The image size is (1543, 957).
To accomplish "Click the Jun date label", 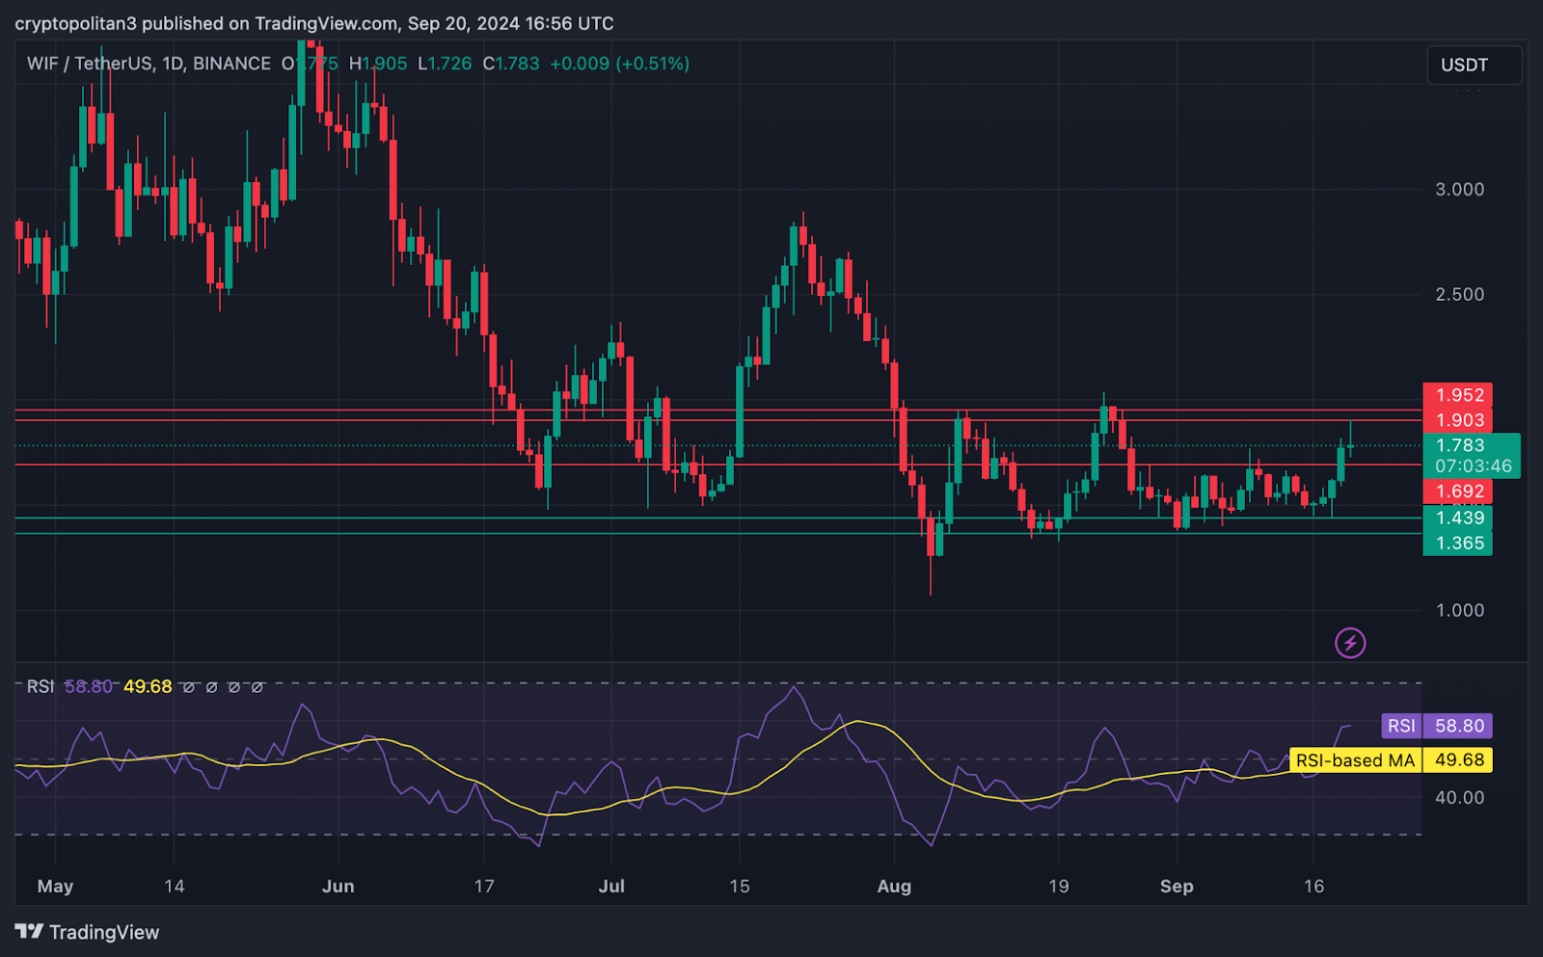I will click(x=338, y=886).
